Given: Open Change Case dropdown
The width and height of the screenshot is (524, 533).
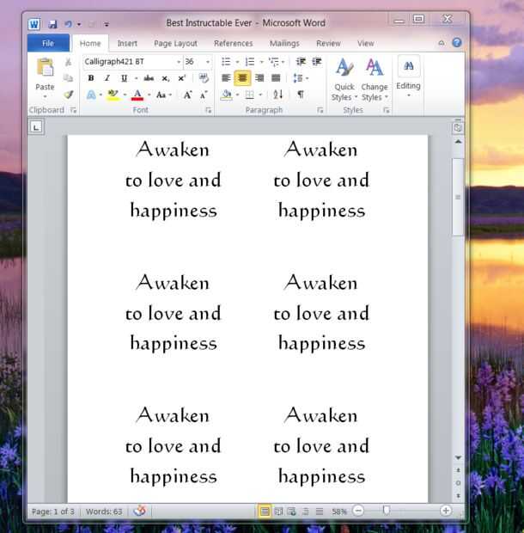Looking at the screenshot, I should pyautogui.click(x=164, y=95).
